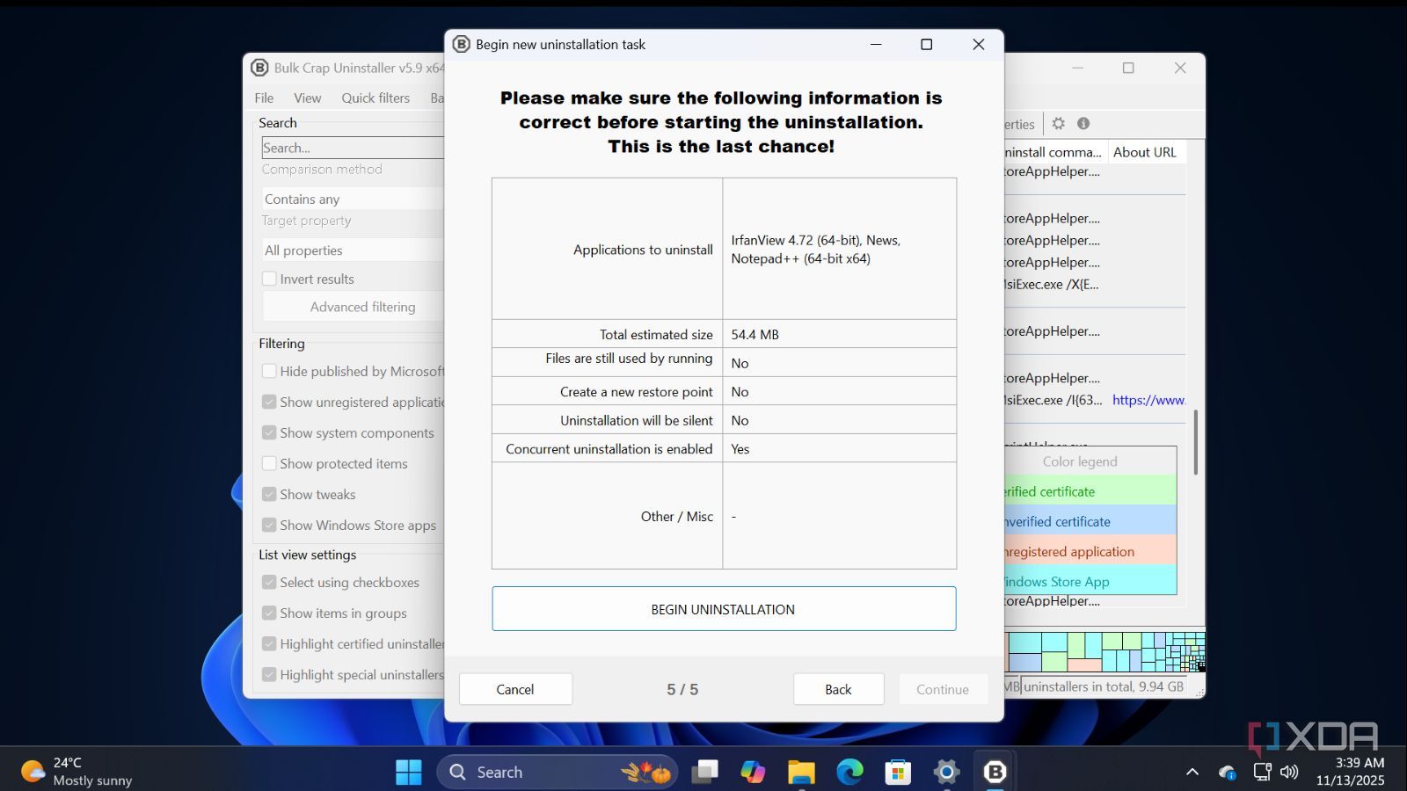1407x791 pixels.
Task: Open the Quick filters menu
Action: (x=375, y=98)
